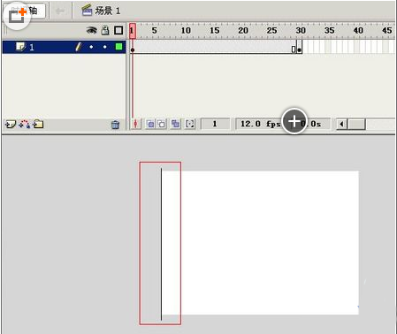397x334 pixels.
Task: Click the back arrow in edit bar
Action: tap(60, 11)
